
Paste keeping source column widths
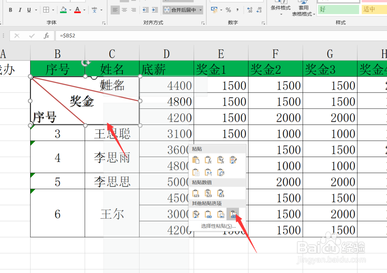(x=208, y=172)
